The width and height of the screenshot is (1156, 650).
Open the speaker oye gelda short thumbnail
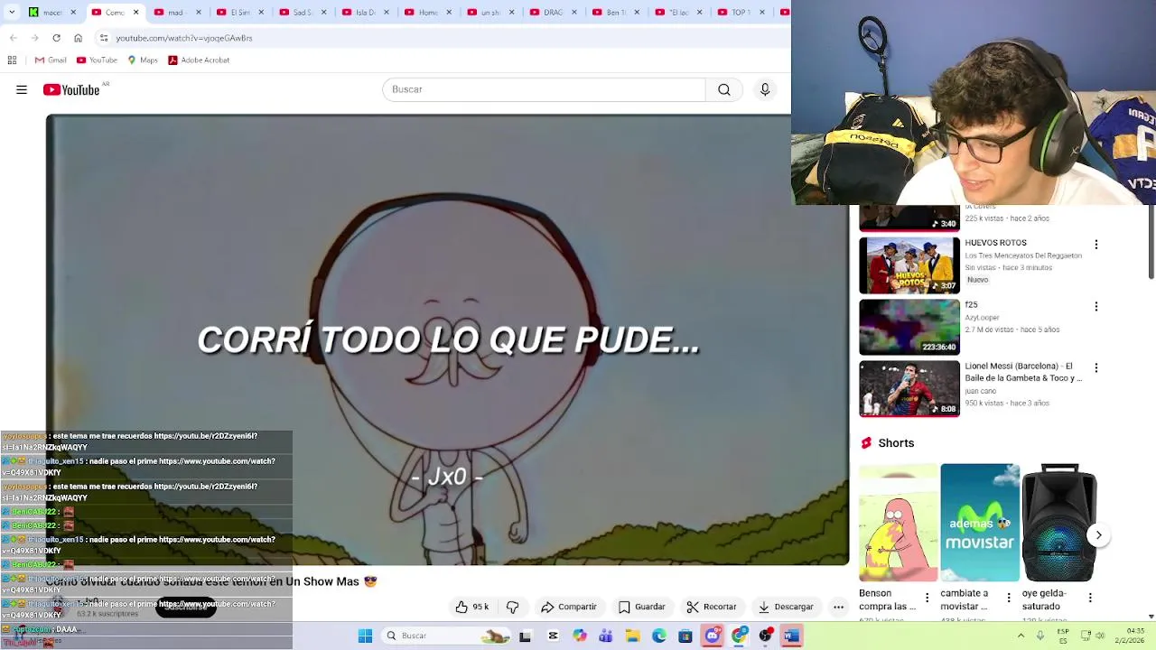pos(1059,523)
